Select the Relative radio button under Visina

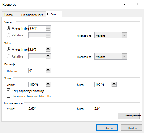pos(8,35)
